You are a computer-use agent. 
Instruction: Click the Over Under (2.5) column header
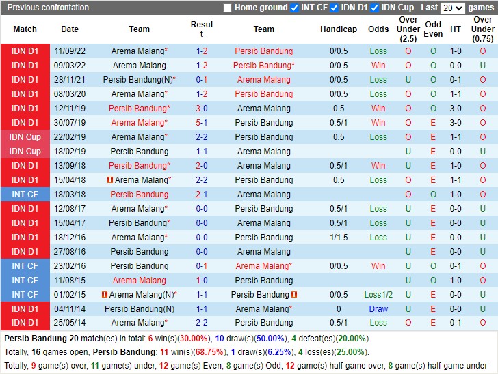[408, 29]
